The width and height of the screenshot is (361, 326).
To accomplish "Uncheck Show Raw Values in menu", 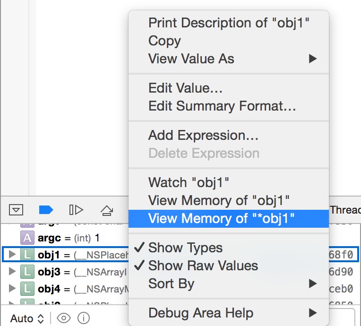I will 203,266.
